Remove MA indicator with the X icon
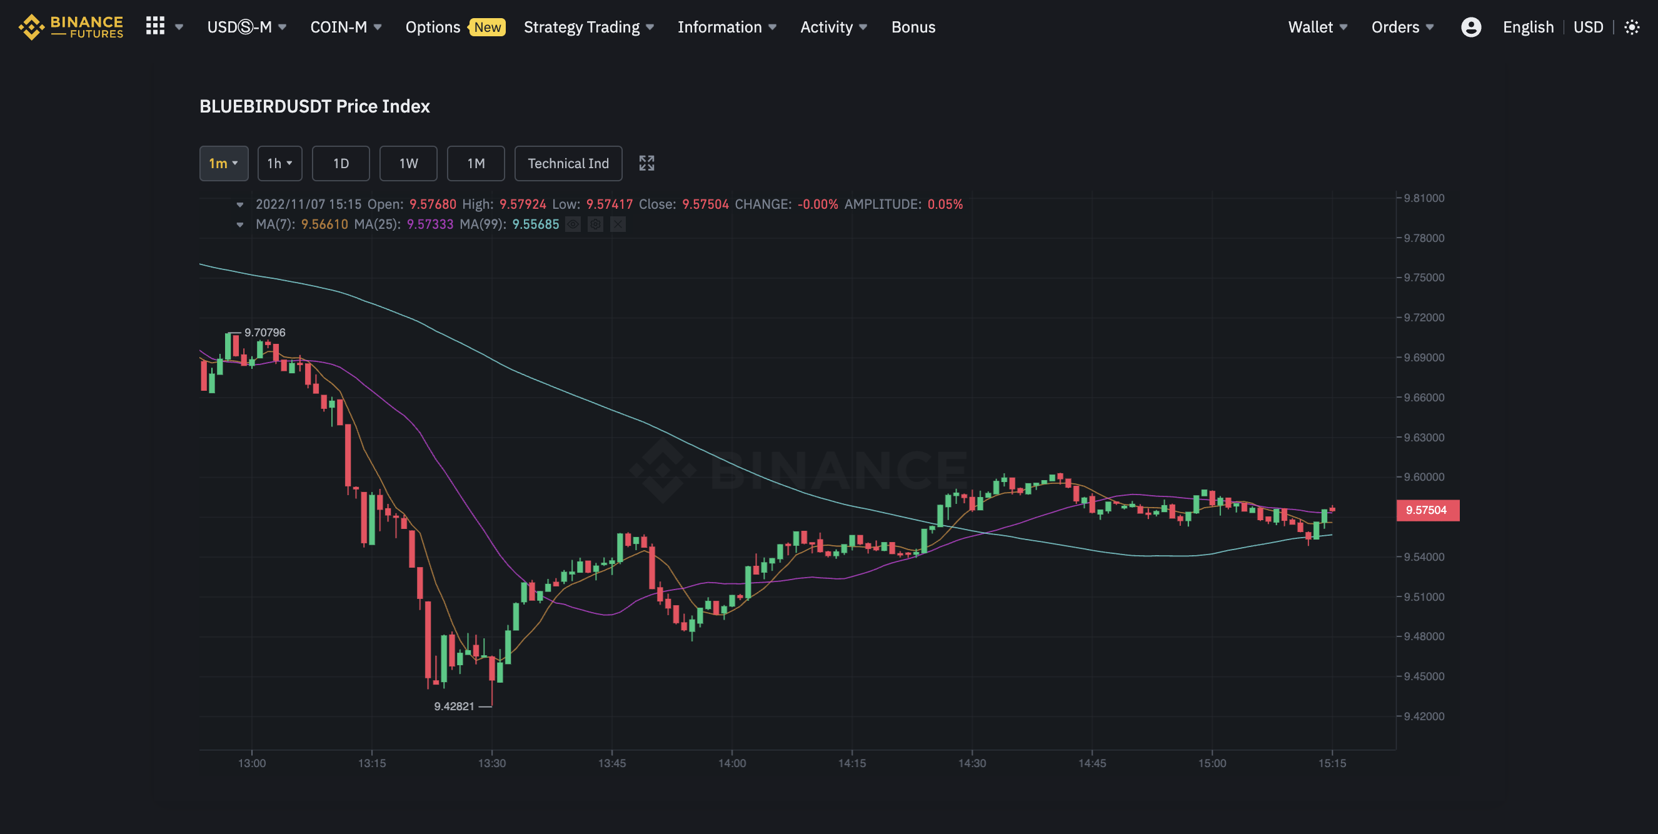This screenshot has width=1658, height=834. [618, 224]
